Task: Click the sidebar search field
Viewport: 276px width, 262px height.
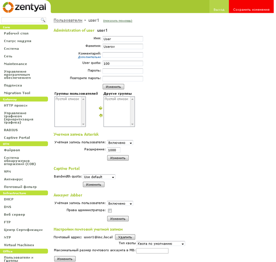Action: click(21, 20)
